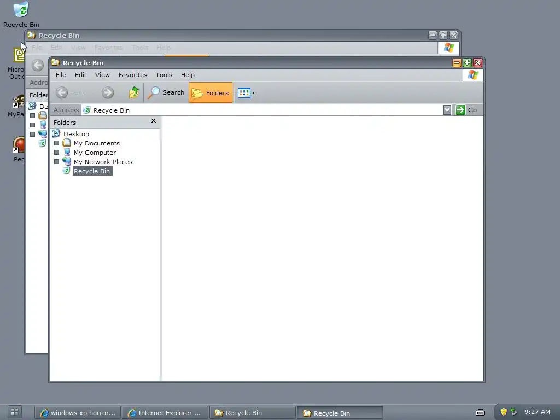Go up one folder level
The image size is (560, 420).
point(134,92)
